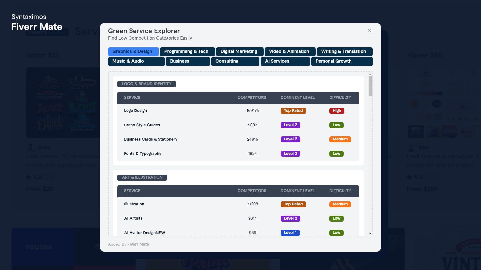Click High difficulty badge for Logo Design
The image size is (481, 270).
[337, 111]
